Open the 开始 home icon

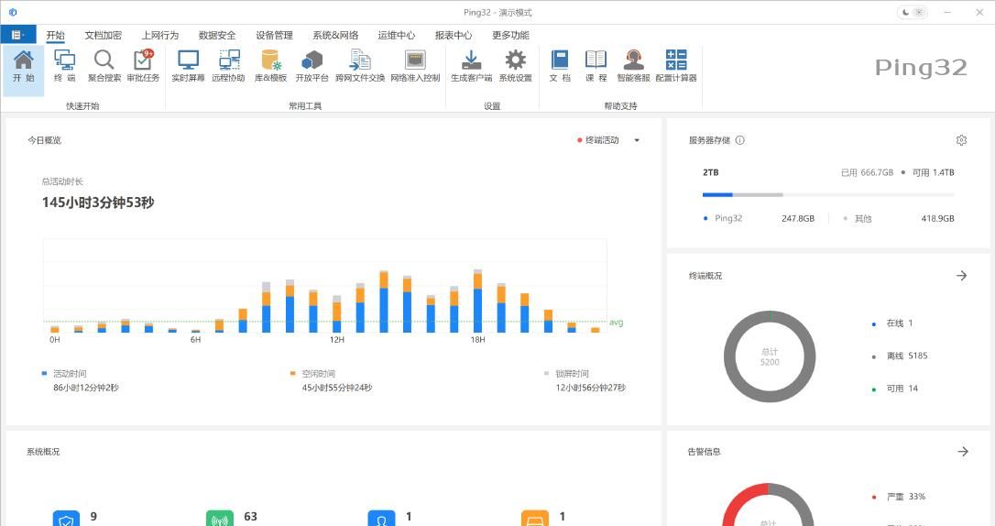24,66
